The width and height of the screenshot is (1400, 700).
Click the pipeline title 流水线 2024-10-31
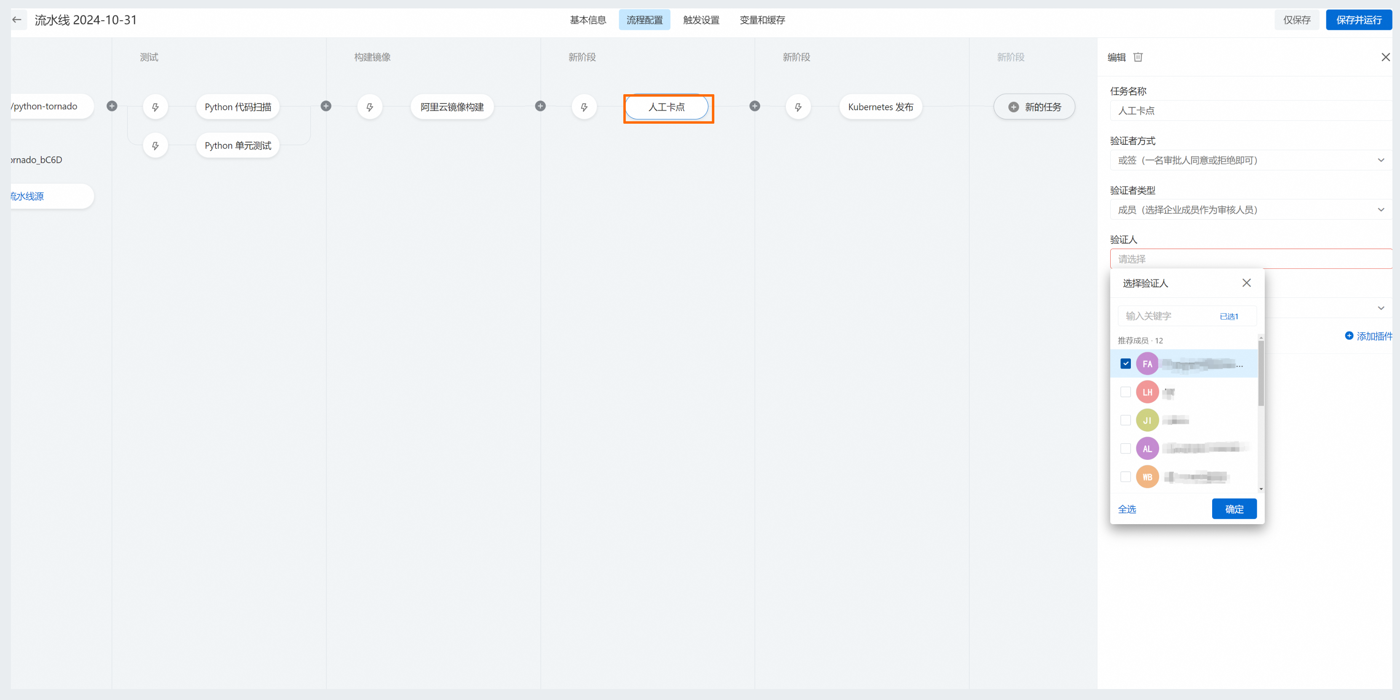[x=86, y=20]
